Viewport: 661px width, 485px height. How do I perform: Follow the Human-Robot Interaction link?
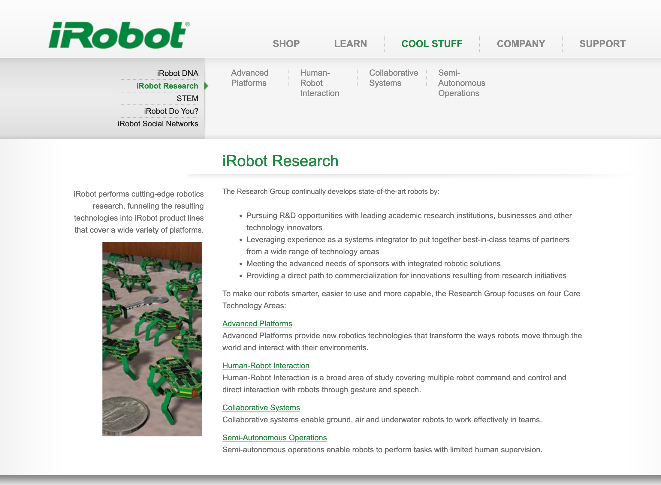point(266,366)
